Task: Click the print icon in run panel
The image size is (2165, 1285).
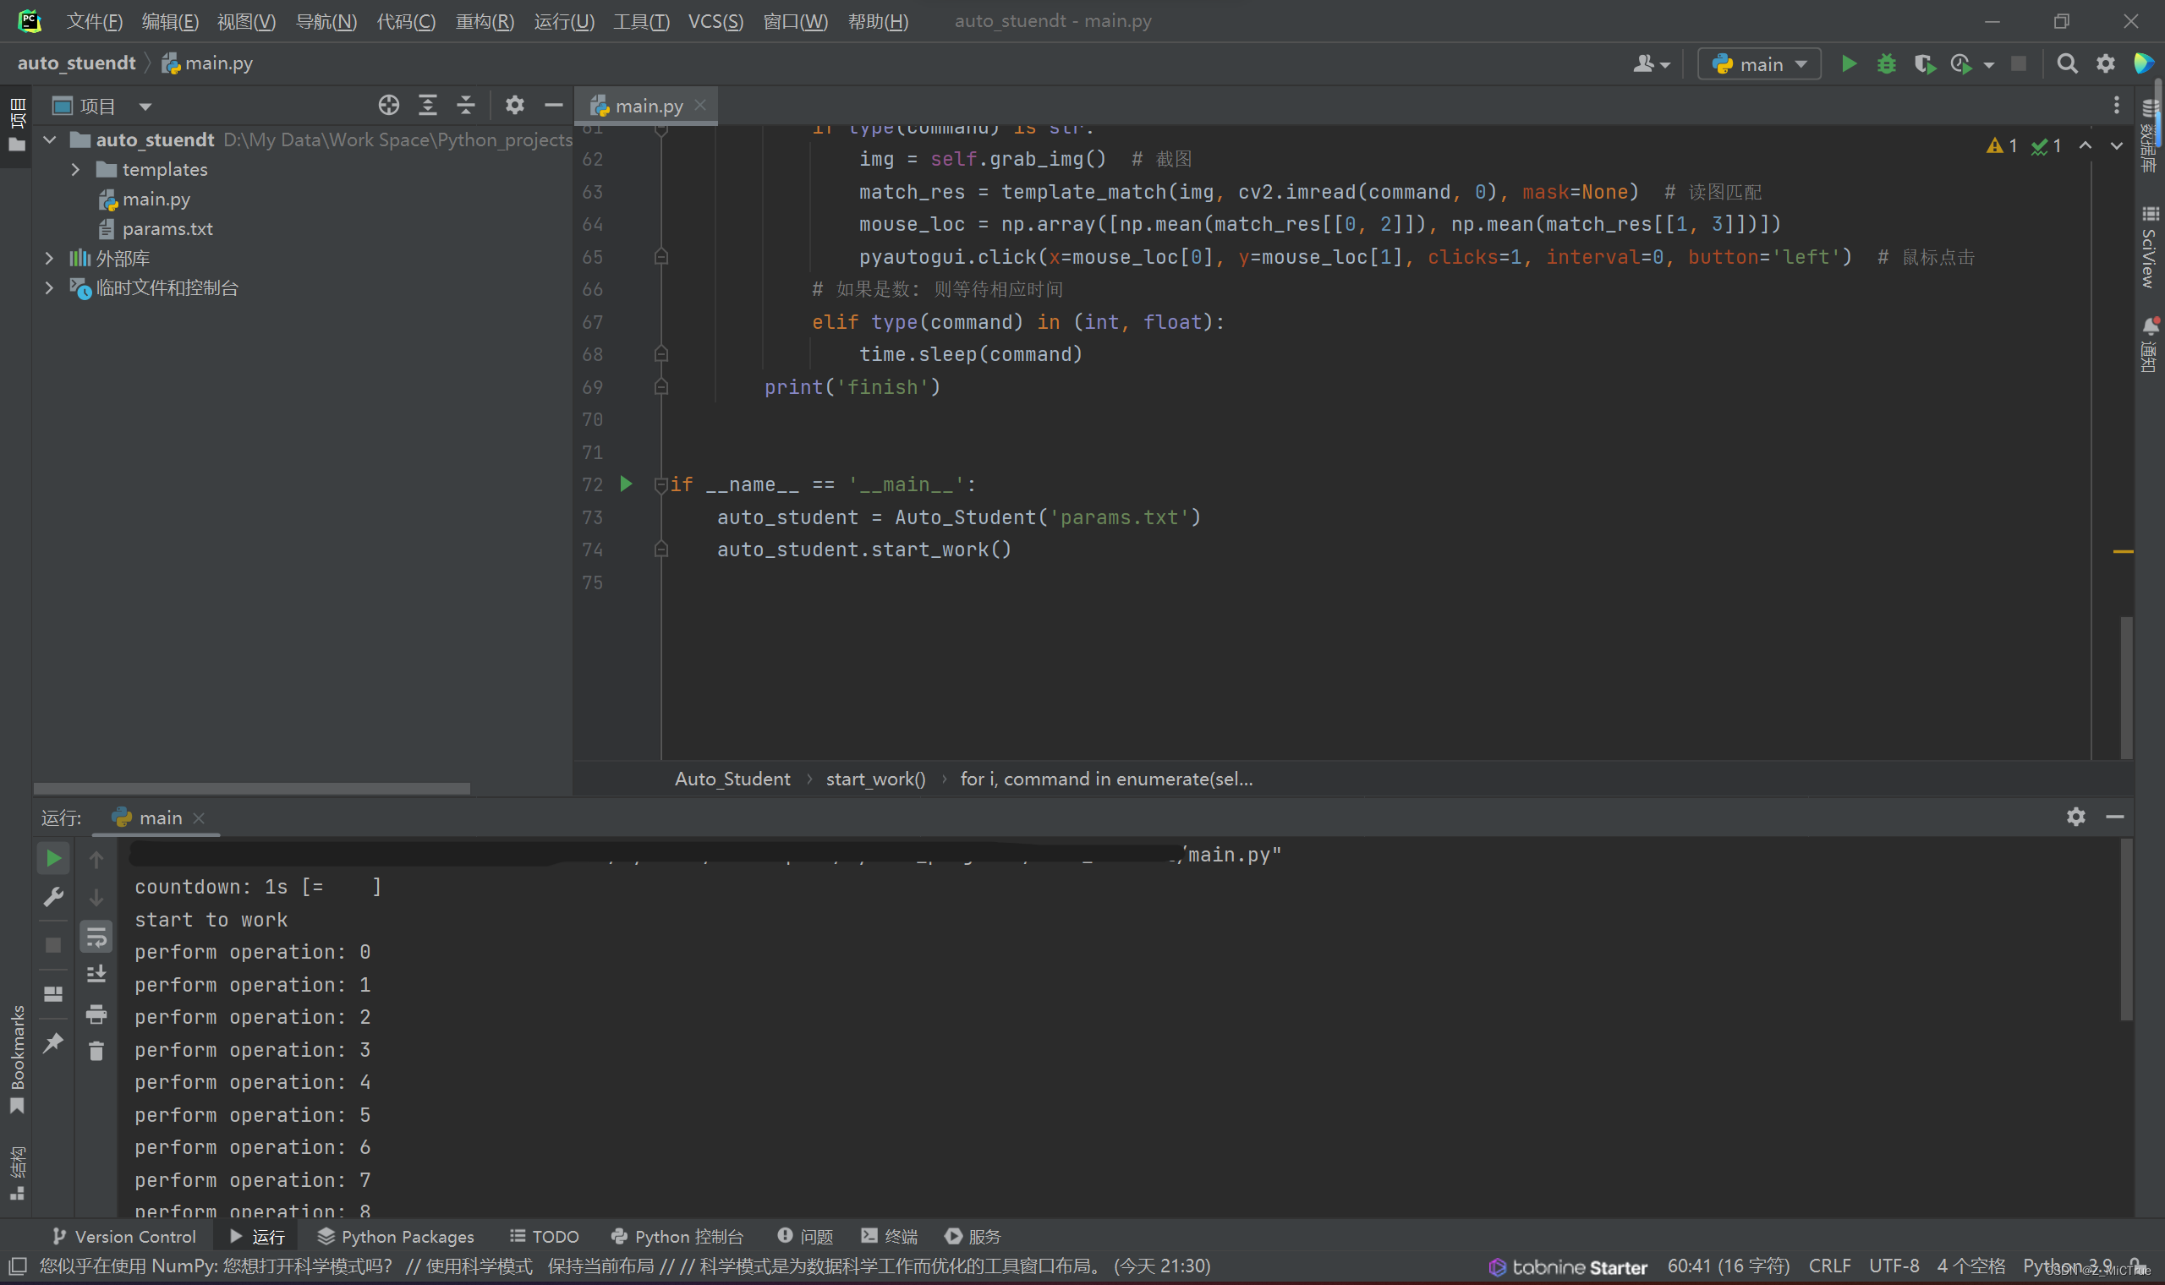Action: (96, 1013)
